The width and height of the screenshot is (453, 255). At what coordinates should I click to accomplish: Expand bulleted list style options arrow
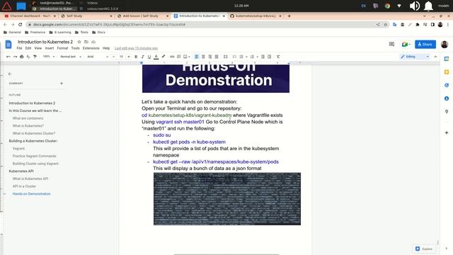246,57
